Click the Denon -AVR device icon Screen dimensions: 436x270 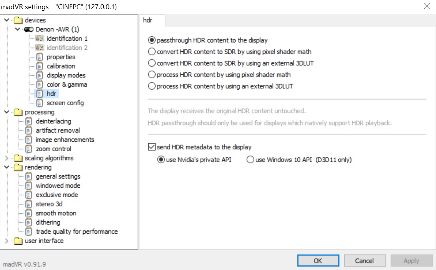click(29, 29)
